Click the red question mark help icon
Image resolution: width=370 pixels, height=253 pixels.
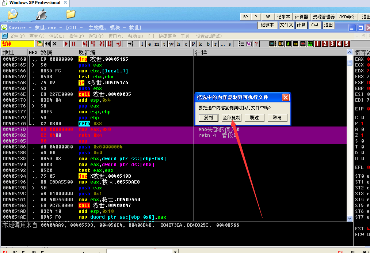coord(256,44)
